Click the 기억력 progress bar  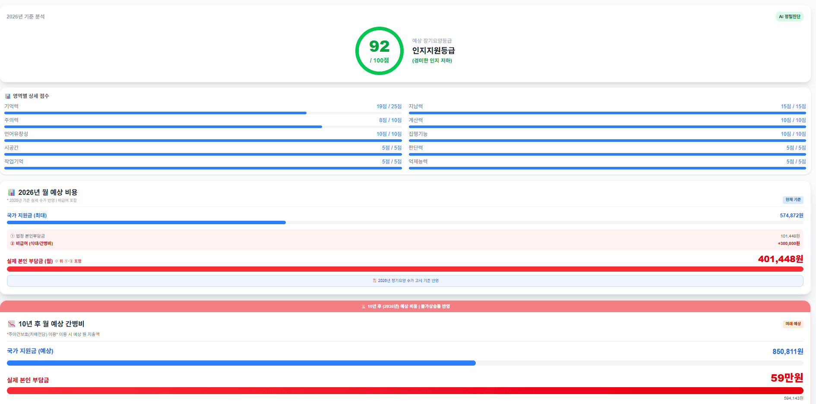(203, 113)
